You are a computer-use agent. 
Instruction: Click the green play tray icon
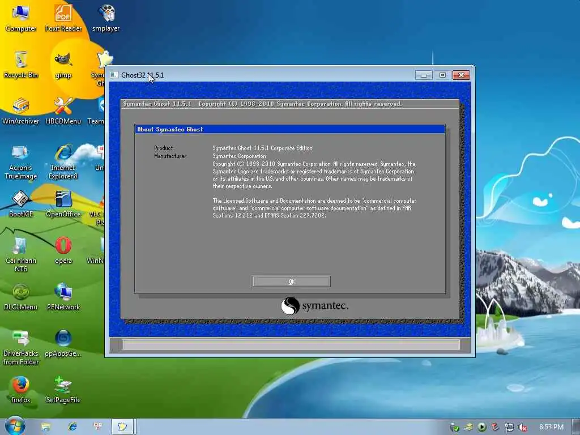[481, 427]
